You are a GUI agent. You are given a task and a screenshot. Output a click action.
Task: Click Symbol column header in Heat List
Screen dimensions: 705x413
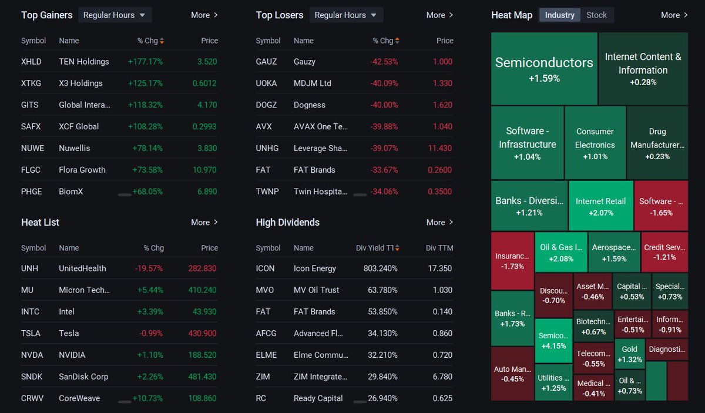(33, 249)
